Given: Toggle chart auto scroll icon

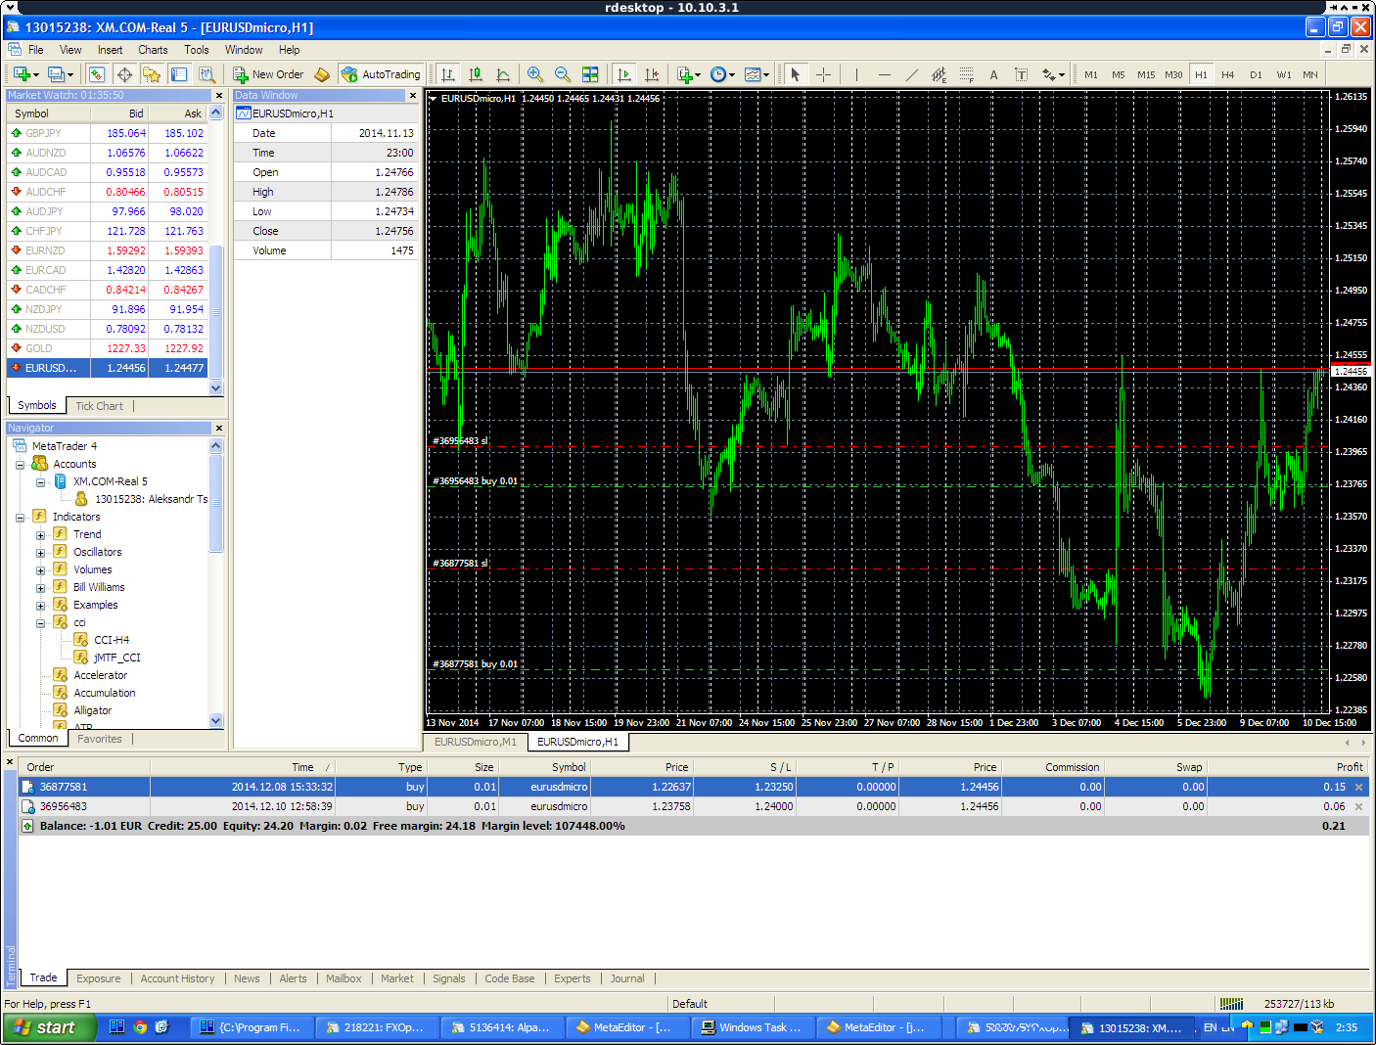Looking at the screenshot, I should [624, 74].
